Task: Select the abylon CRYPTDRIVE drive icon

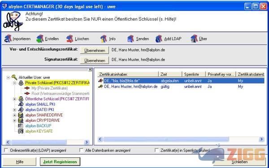Action: 21,121
